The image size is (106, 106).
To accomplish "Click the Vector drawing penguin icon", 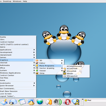I will point(37,68).
